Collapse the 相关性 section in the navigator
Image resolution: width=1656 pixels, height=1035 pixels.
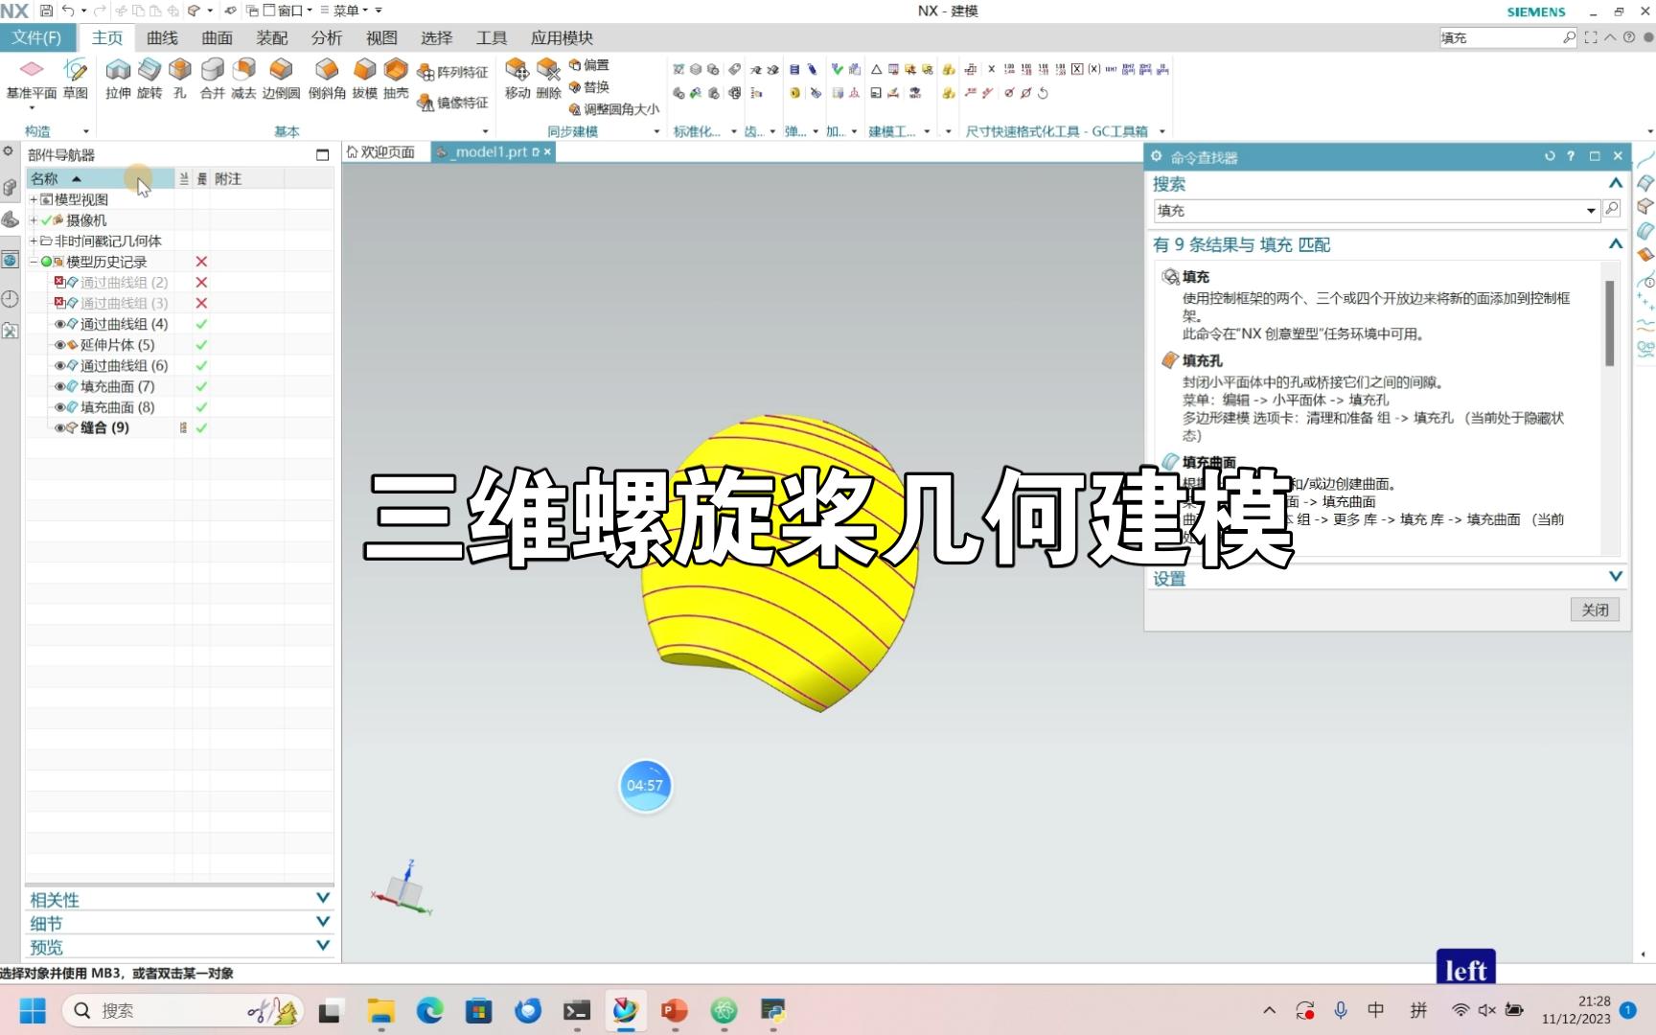pos(323,898)
